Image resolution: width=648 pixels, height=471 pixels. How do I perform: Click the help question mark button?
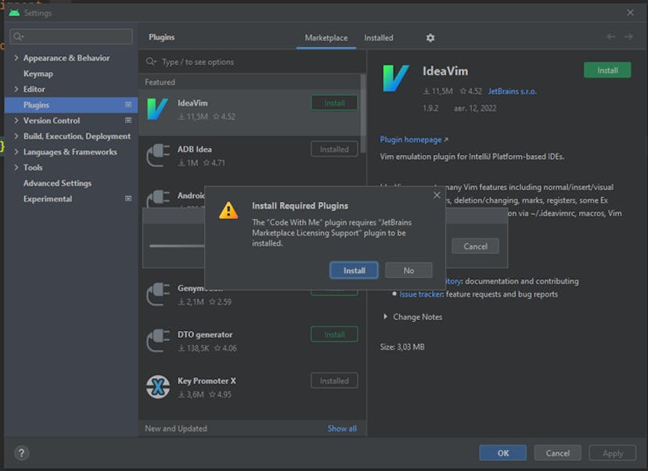pyautogui.click(x=22, y=453)
